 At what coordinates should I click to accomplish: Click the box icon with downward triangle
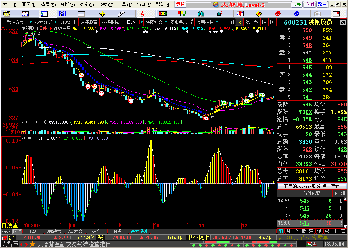(x=264, y=22)
